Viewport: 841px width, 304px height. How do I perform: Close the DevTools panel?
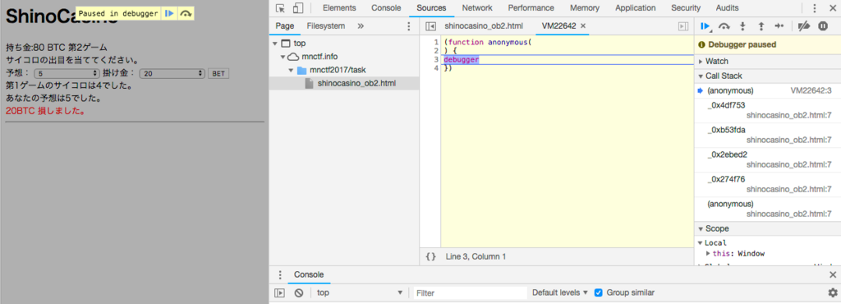(833, 8)
